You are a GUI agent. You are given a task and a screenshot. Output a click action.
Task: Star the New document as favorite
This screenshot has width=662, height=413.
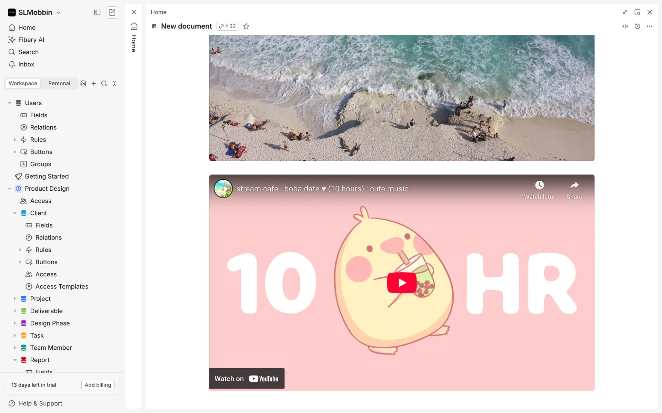(x=246, y=26)
